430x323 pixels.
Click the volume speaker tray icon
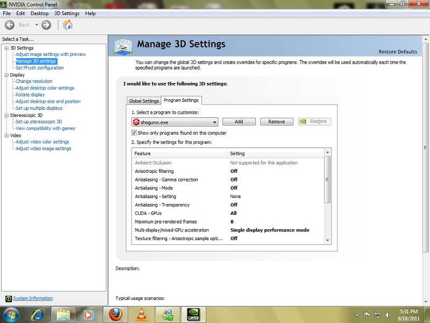(x=388, y=315)
